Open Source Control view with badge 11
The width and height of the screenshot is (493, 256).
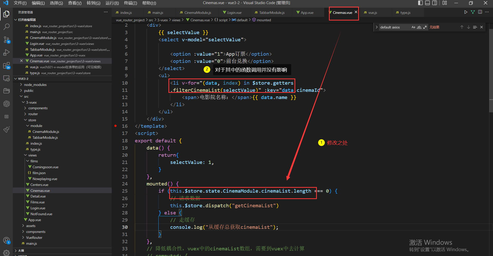(x=6, y=40)
